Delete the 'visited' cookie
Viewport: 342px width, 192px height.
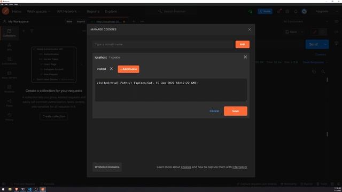click(111, 69)
